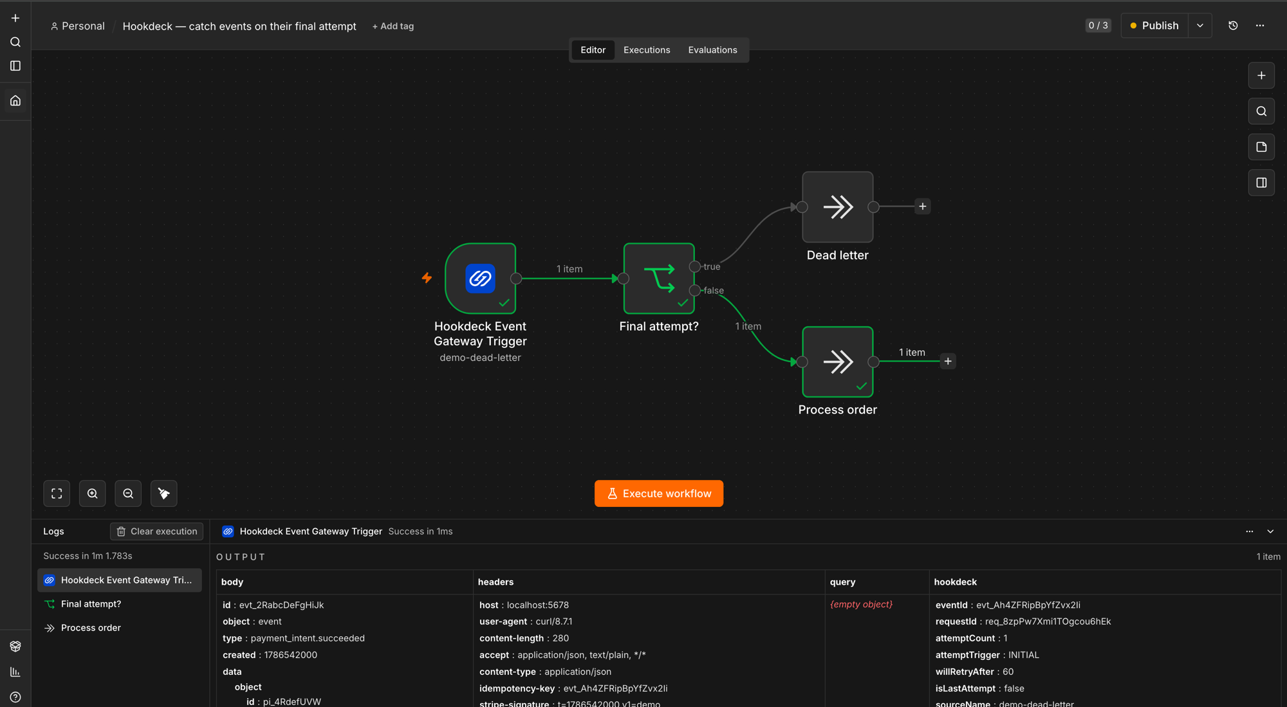Viewport: 1287px width, 707px height.
Task: Click 'isLastAttempt : false' entry
Action: pyautogui.click(x=979, y=688)
